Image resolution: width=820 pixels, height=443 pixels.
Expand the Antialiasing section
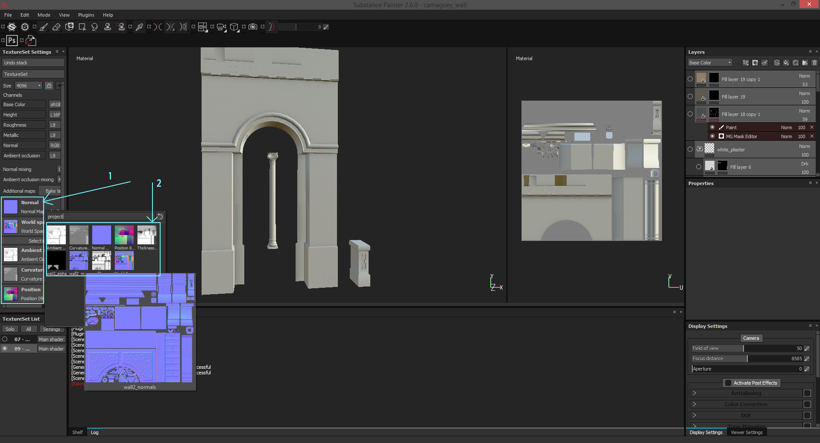pos(694,393)
